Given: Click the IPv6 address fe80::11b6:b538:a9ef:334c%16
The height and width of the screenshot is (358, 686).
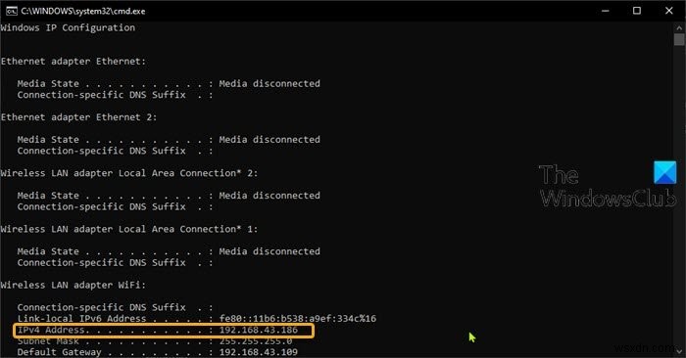Looking at the screenshot, I should (x=298, y=318).
